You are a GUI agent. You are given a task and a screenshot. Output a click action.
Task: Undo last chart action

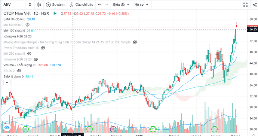click(x=100, y=4)
